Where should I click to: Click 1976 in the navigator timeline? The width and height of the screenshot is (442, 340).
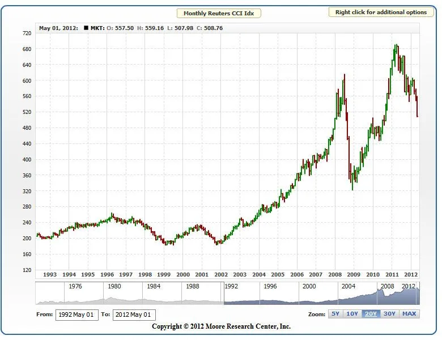(x=75, y=286)
